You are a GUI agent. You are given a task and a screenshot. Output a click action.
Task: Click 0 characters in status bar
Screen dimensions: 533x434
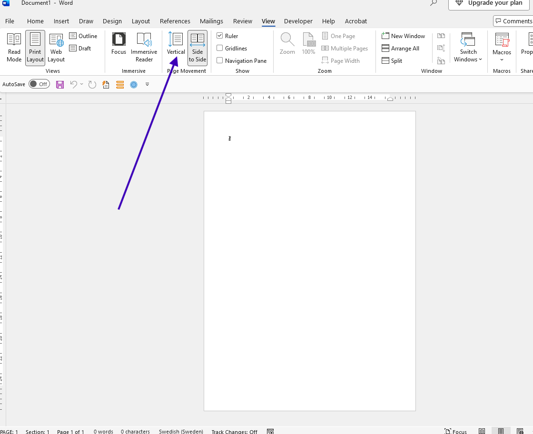135,431
